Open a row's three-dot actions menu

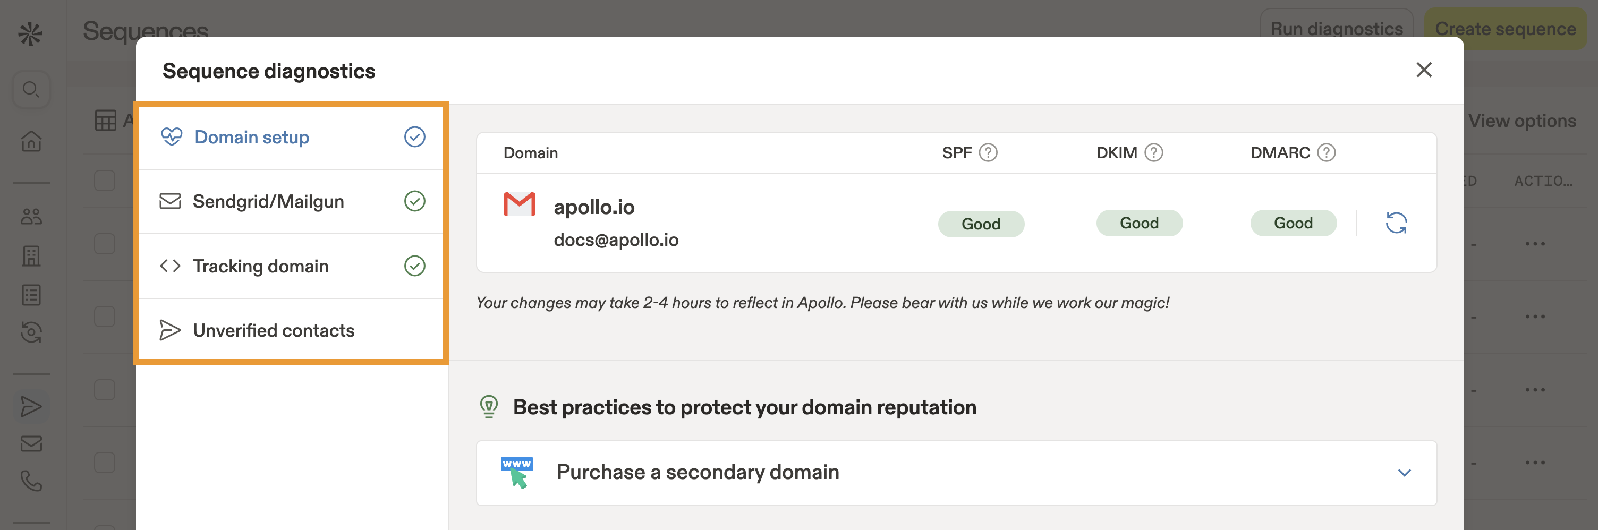pos(1536,243)
